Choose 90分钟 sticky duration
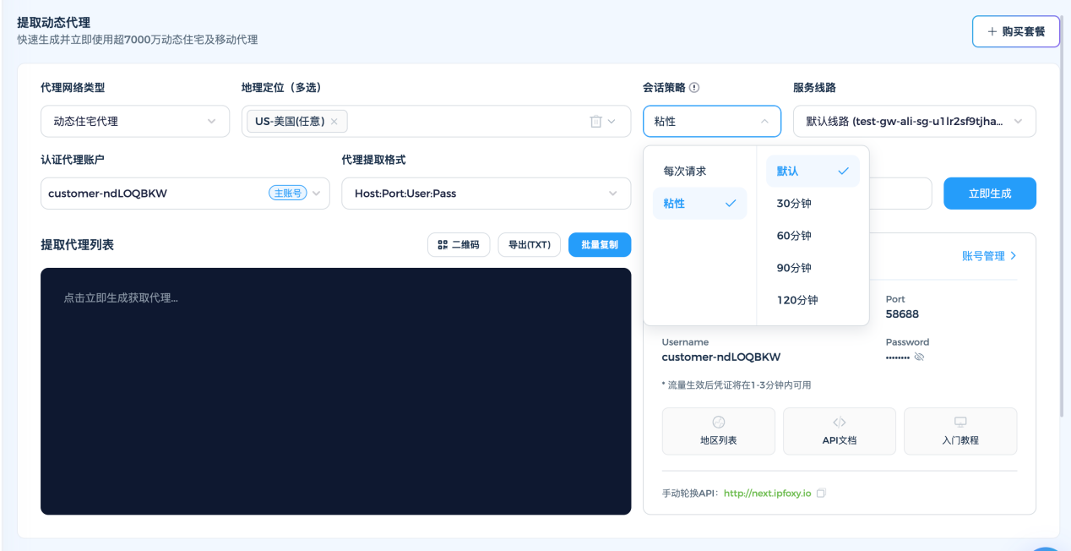This screenshot has width=1071, height=551. click(x=813, y=268)
